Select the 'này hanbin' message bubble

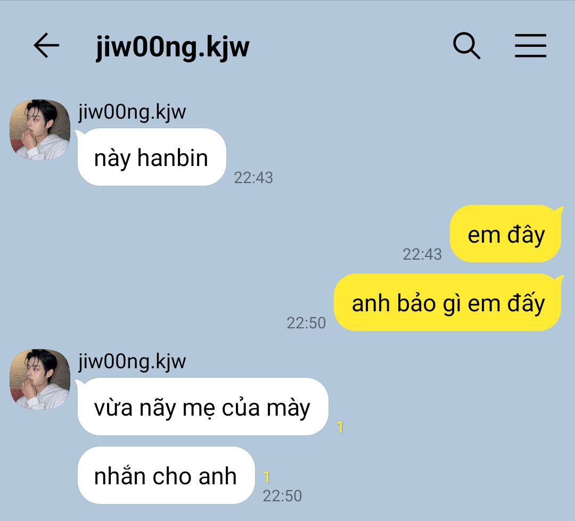[151, 157]
